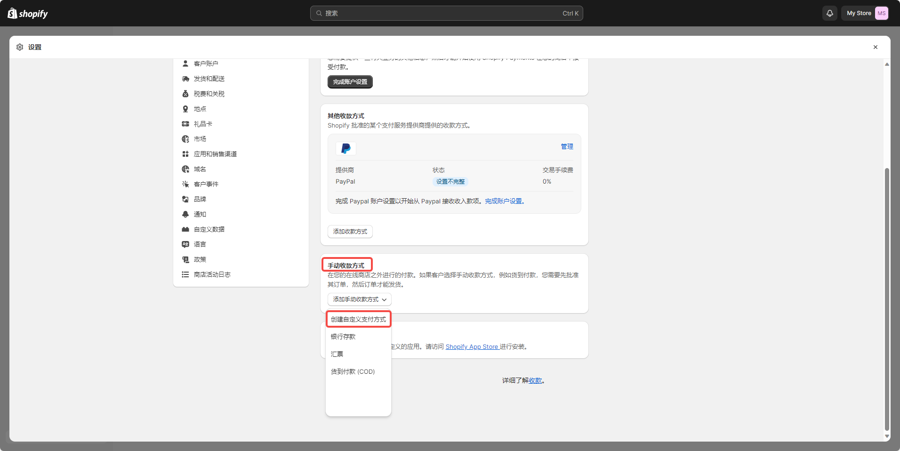Click the 地点 location pin icon
The height and width of the screenshot is (451, 900).
coord(185,109)
